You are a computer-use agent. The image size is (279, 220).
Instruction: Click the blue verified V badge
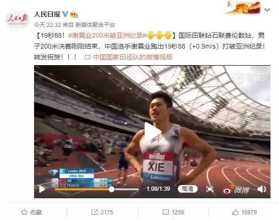coord(65,14)
